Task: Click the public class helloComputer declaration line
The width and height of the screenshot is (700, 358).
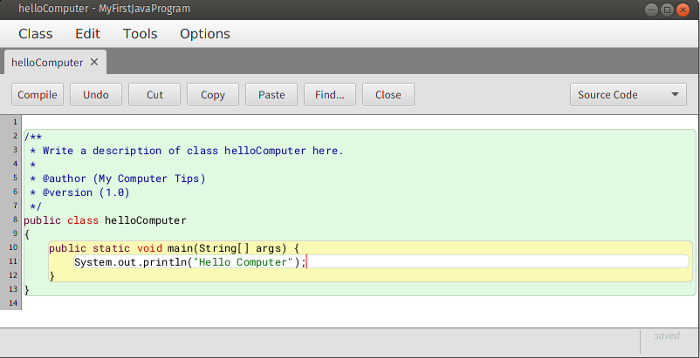Action: [105, 220]
